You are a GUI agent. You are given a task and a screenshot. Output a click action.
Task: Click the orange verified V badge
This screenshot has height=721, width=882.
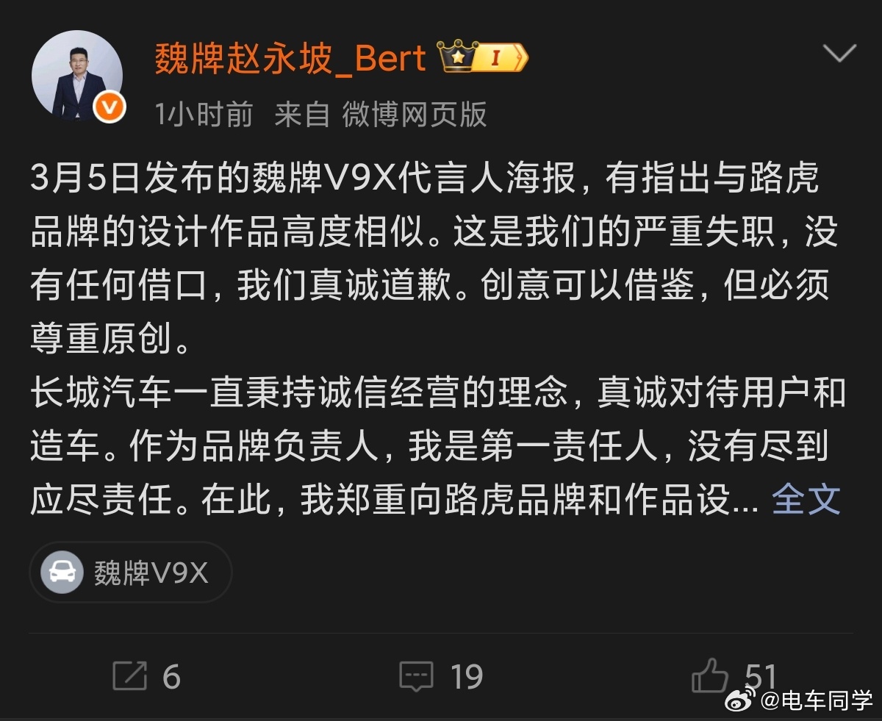pyautogui.click(x=110, y=107)
